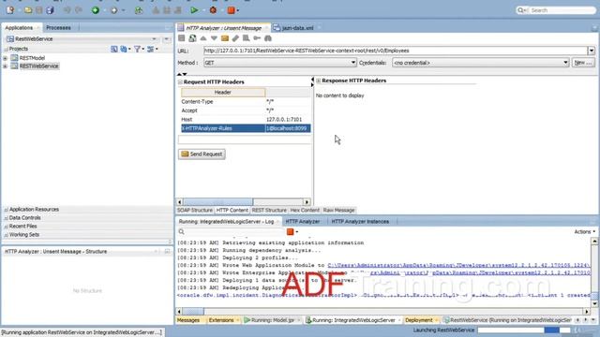Click first icon in HTTP Analyzer toolbar
The width and height of the screenshot is (600, 337).
pos(182,38)
